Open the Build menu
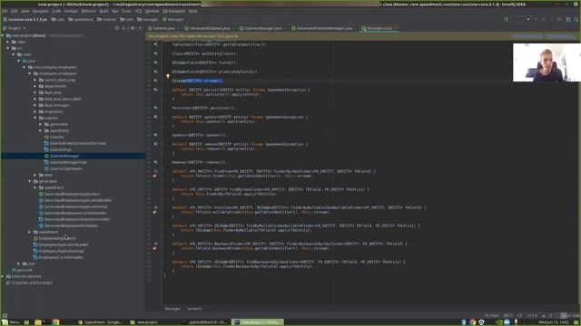The height and width of the screenshot is (326, 581). [x=103, y=11]
